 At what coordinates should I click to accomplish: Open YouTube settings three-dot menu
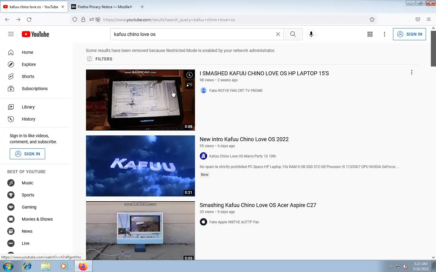[385, 34]
